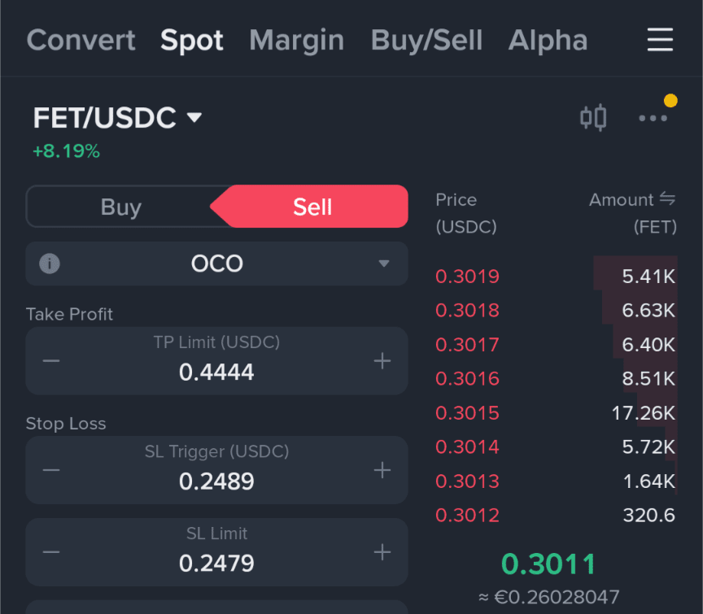Increase the TP Limit with the plus icon
This screenshot has height=614, width=703.
(382, 361)
